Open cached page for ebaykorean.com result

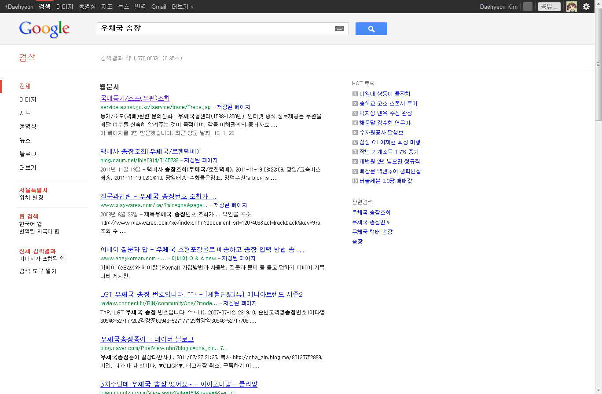point(239,259)
